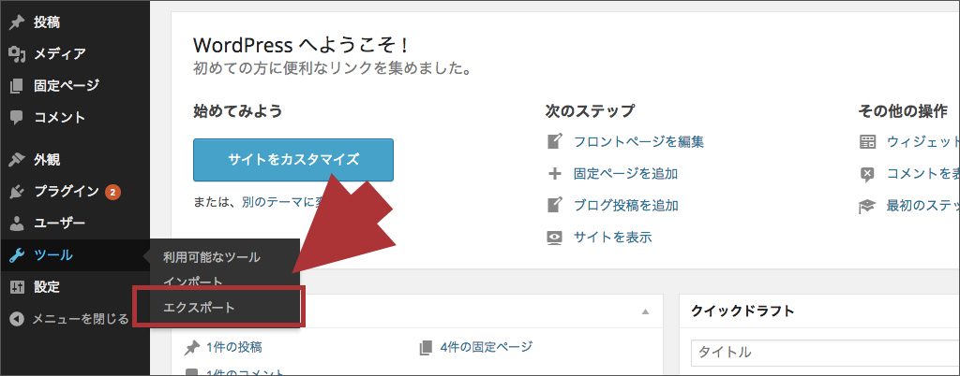Click the media icon beside メディア

pyautogui.click(x=17, y=54)
